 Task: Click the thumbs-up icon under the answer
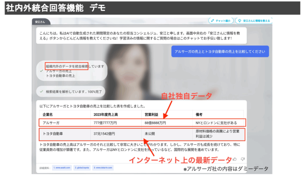pyautogui.click(x=235, y=159)
